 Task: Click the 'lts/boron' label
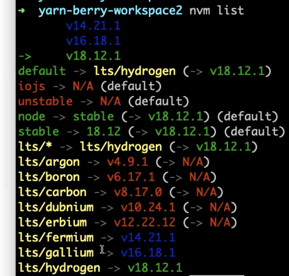click(49, 177)
